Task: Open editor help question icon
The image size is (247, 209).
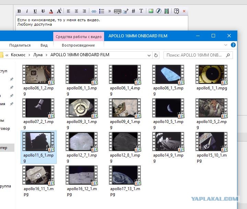Action: 177,11
